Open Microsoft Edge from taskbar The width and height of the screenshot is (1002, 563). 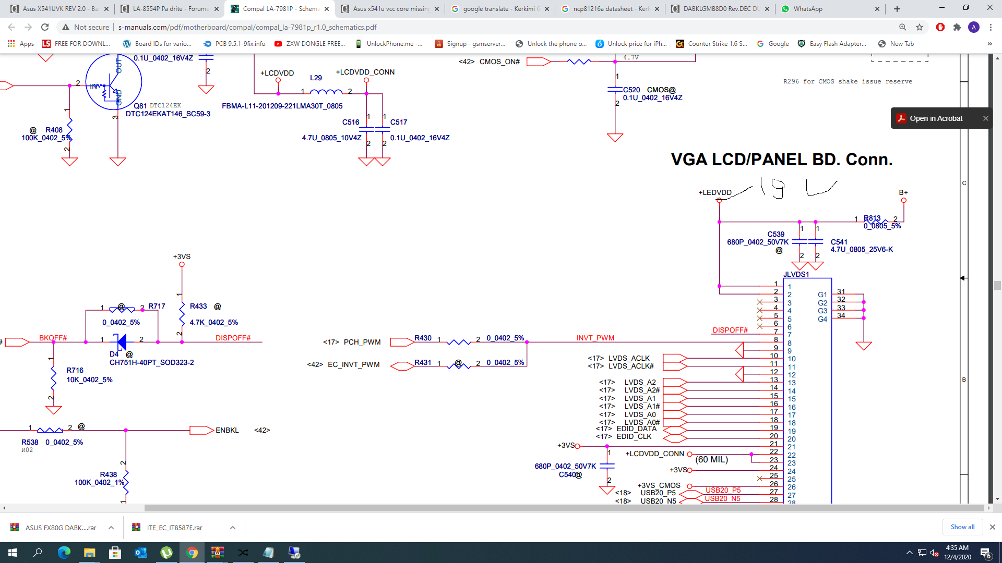(64, 553)
